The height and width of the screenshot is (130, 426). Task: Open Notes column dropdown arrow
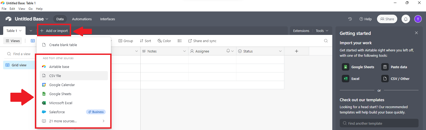pyautogui.click(x=185, y=51)
